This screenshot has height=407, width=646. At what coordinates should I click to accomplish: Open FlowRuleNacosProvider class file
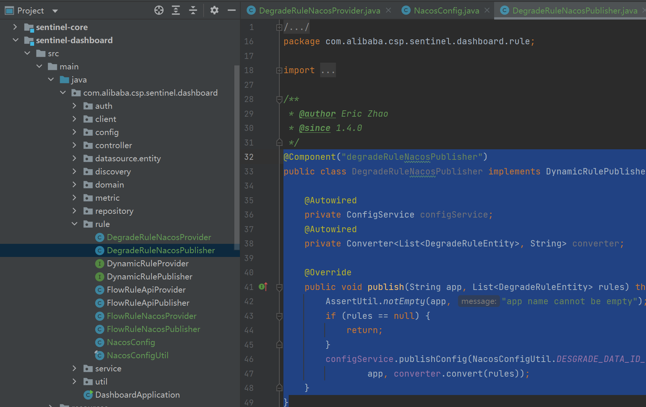pyautogui.click(x=152, y=316)
